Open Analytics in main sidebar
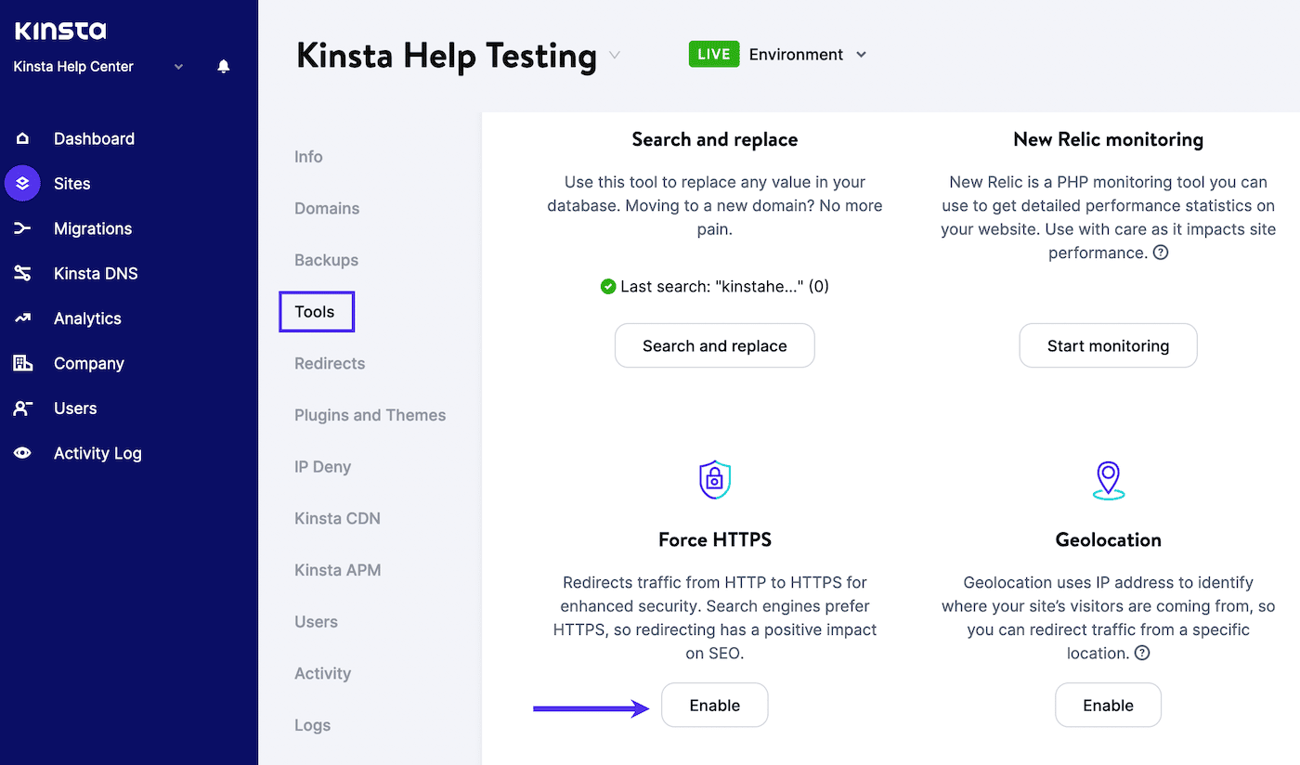This screenshot has height=765, width=1300. click(x=87, y=318)
